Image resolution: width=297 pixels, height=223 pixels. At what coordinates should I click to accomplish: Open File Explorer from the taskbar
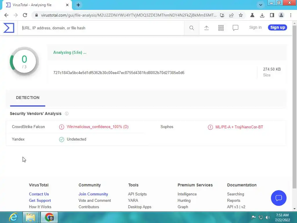[x=30, y=217]
